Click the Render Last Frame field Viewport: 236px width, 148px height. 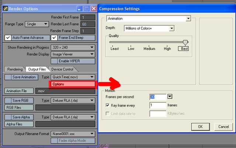click(88, 24)
